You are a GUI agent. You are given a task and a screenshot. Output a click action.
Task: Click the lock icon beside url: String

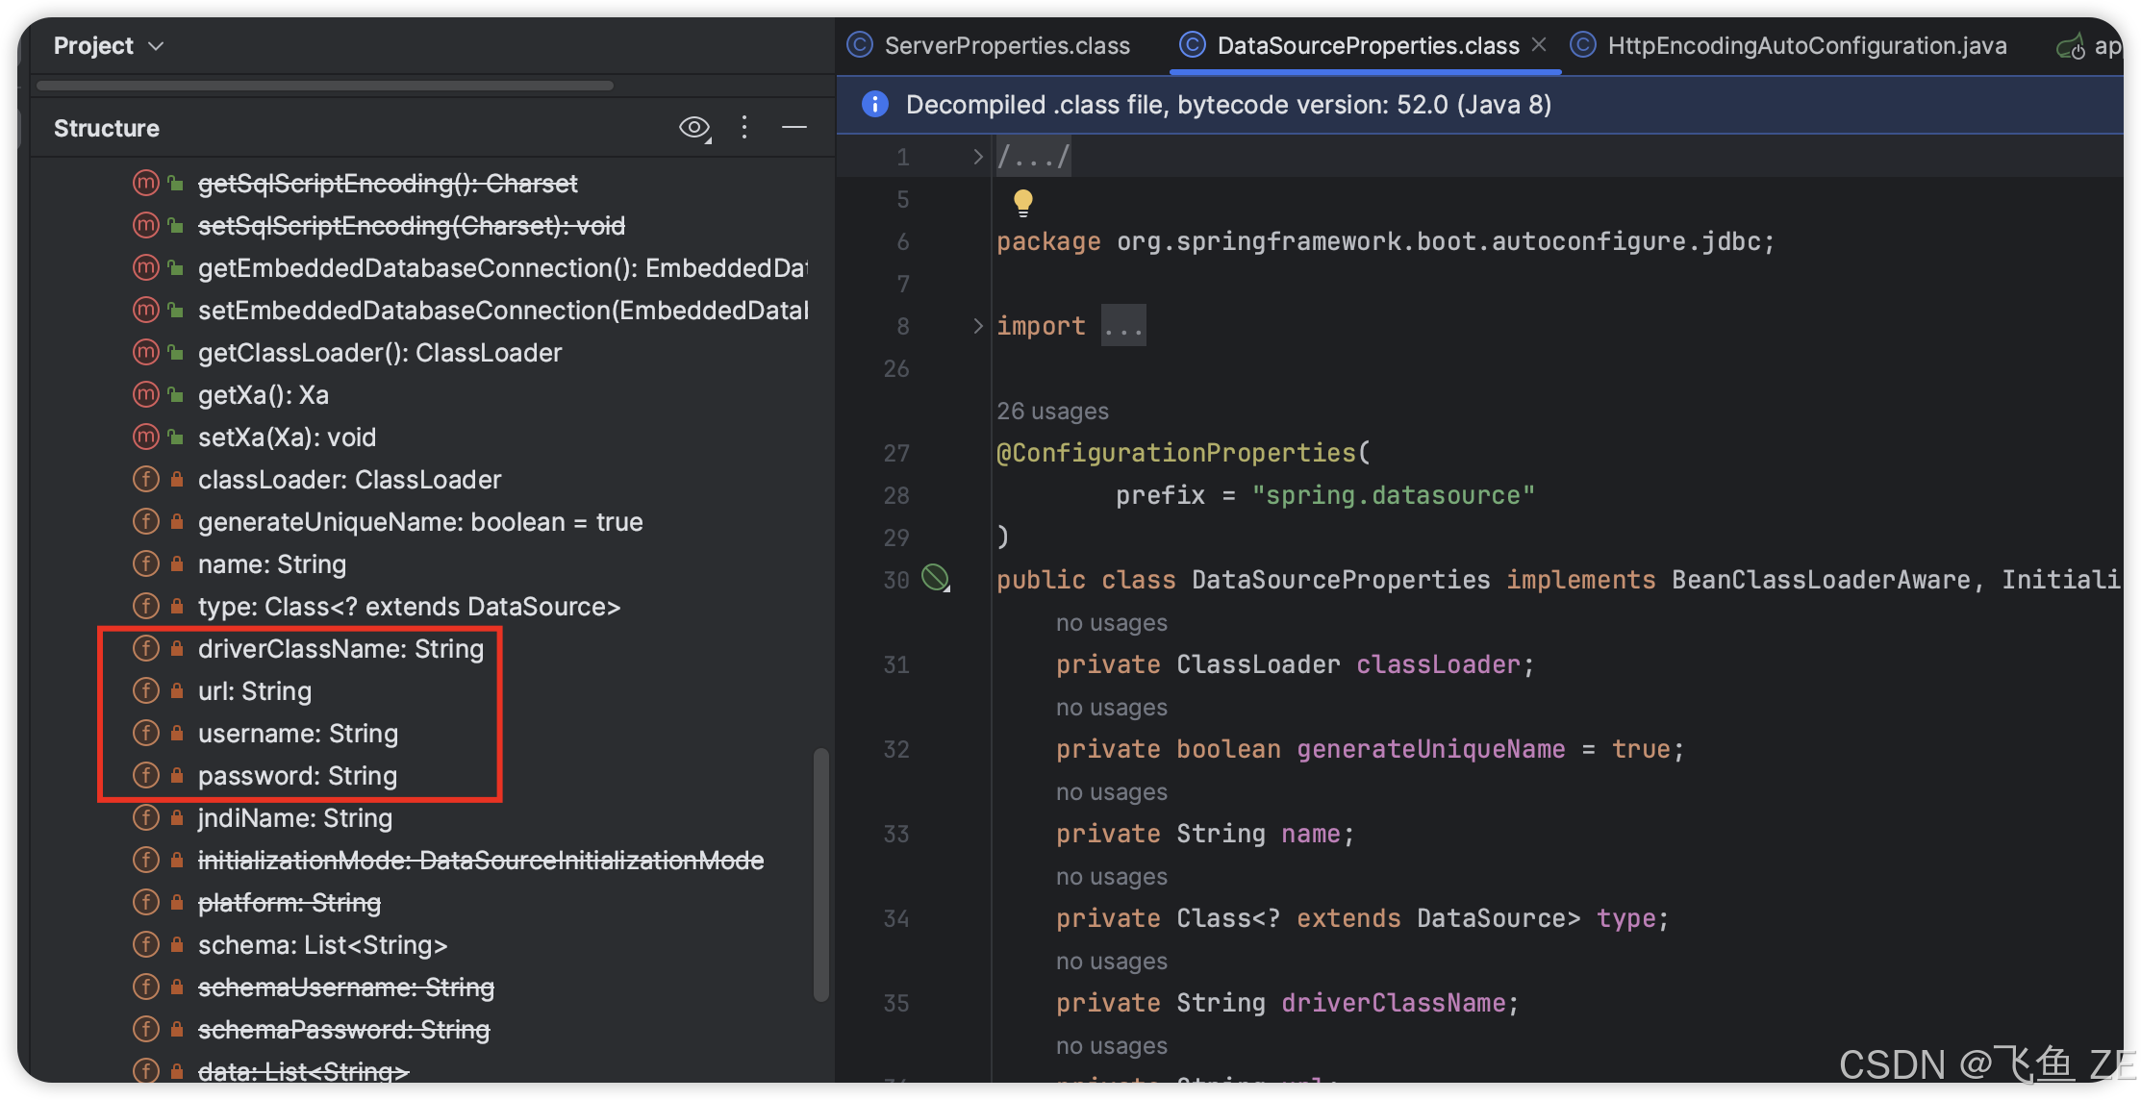point(177,690)
